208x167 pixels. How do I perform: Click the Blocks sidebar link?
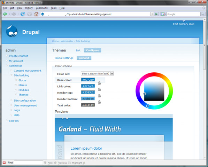tap(22, 80)
